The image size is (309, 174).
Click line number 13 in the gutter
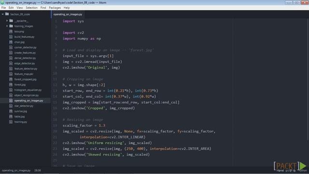55,91
